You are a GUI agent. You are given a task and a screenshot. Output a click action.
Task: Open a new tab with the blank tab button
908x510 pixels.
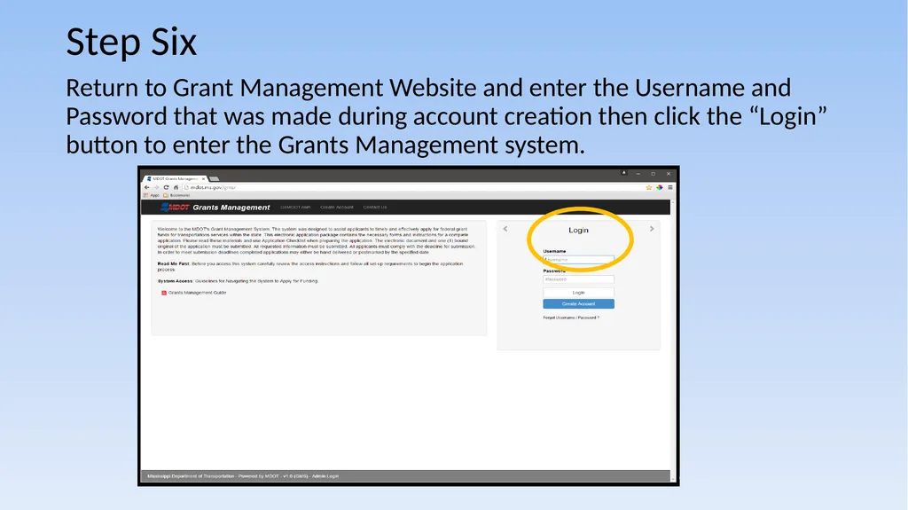coord(215,178)
